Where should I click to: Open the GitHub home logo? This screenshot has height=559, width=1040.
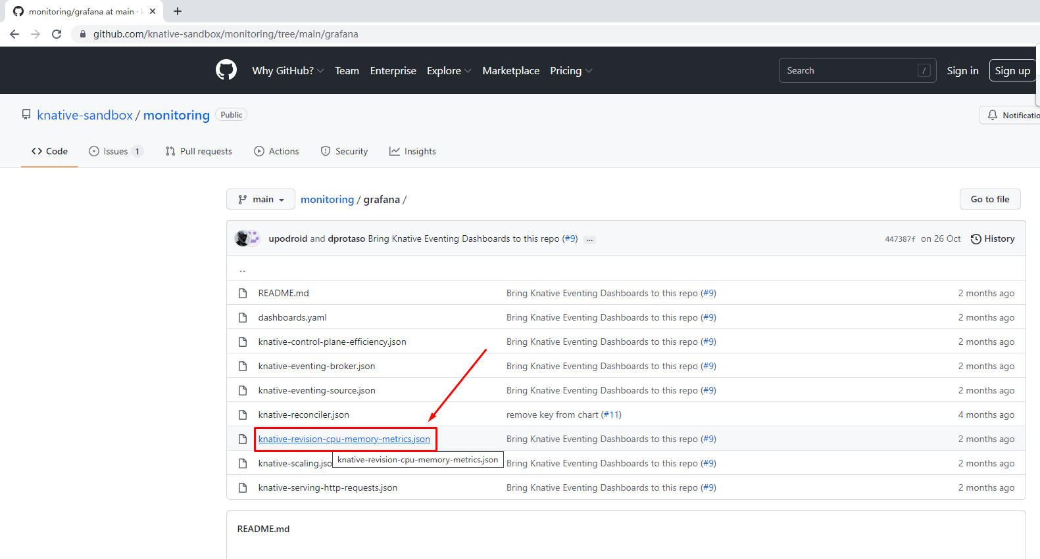click(226, 70)
